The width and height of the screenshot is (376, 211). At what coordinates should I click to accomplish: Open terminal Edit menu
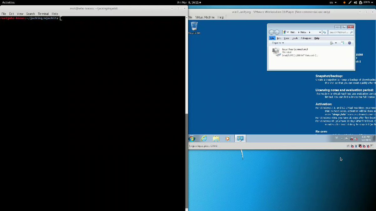pos(12,14)
